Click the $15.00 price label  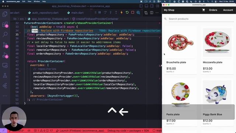(x=171, y=68)
